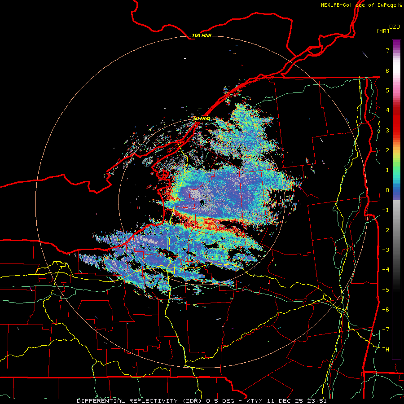Image resolution: width=404 pixels, height=404 pixels.
Task: Click the -5 value on the color scale
Action: coord(386,290)
